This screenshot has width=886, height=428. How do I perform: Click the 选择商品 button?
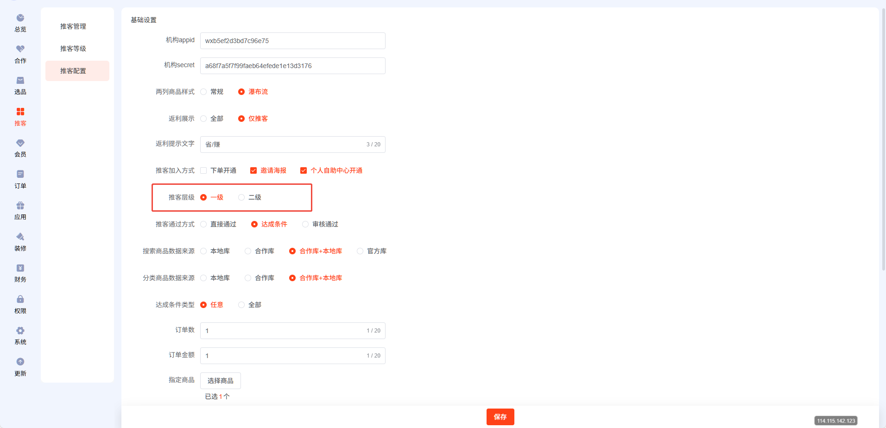pos(221,381)
